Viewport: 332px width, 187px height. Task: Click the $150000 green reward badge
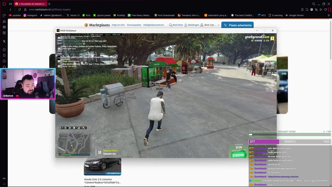[238, 155]
